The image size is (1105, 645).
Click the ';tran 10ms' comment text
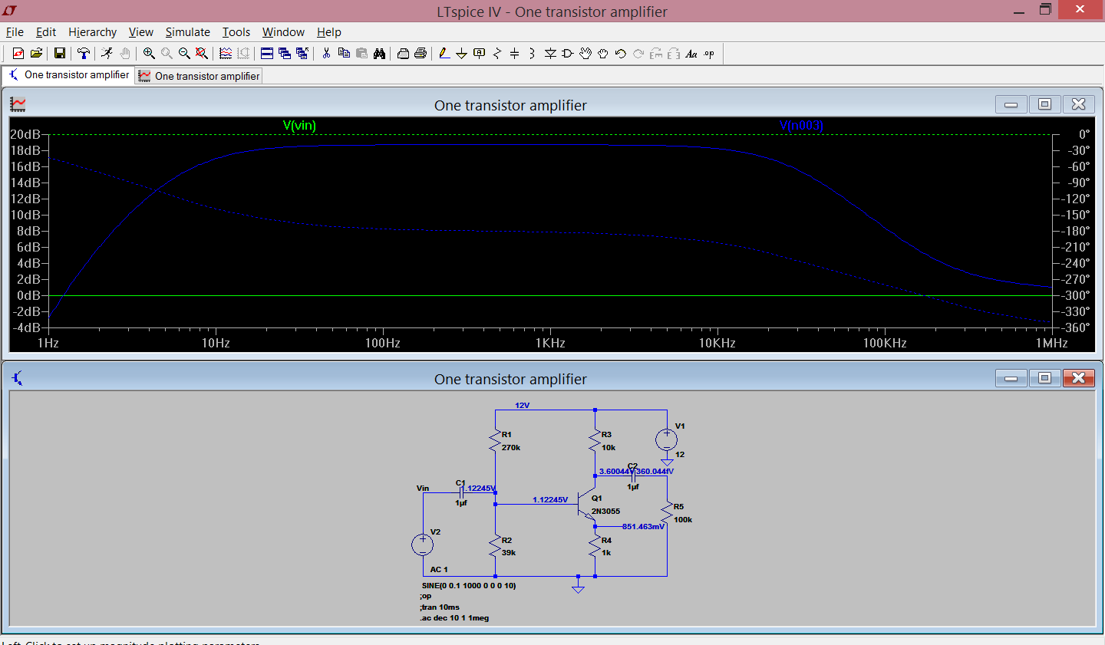[x=439, y=607]
